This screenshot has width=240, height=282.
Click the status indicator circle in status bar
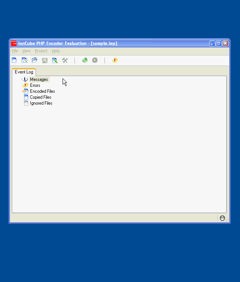(222, 218)
